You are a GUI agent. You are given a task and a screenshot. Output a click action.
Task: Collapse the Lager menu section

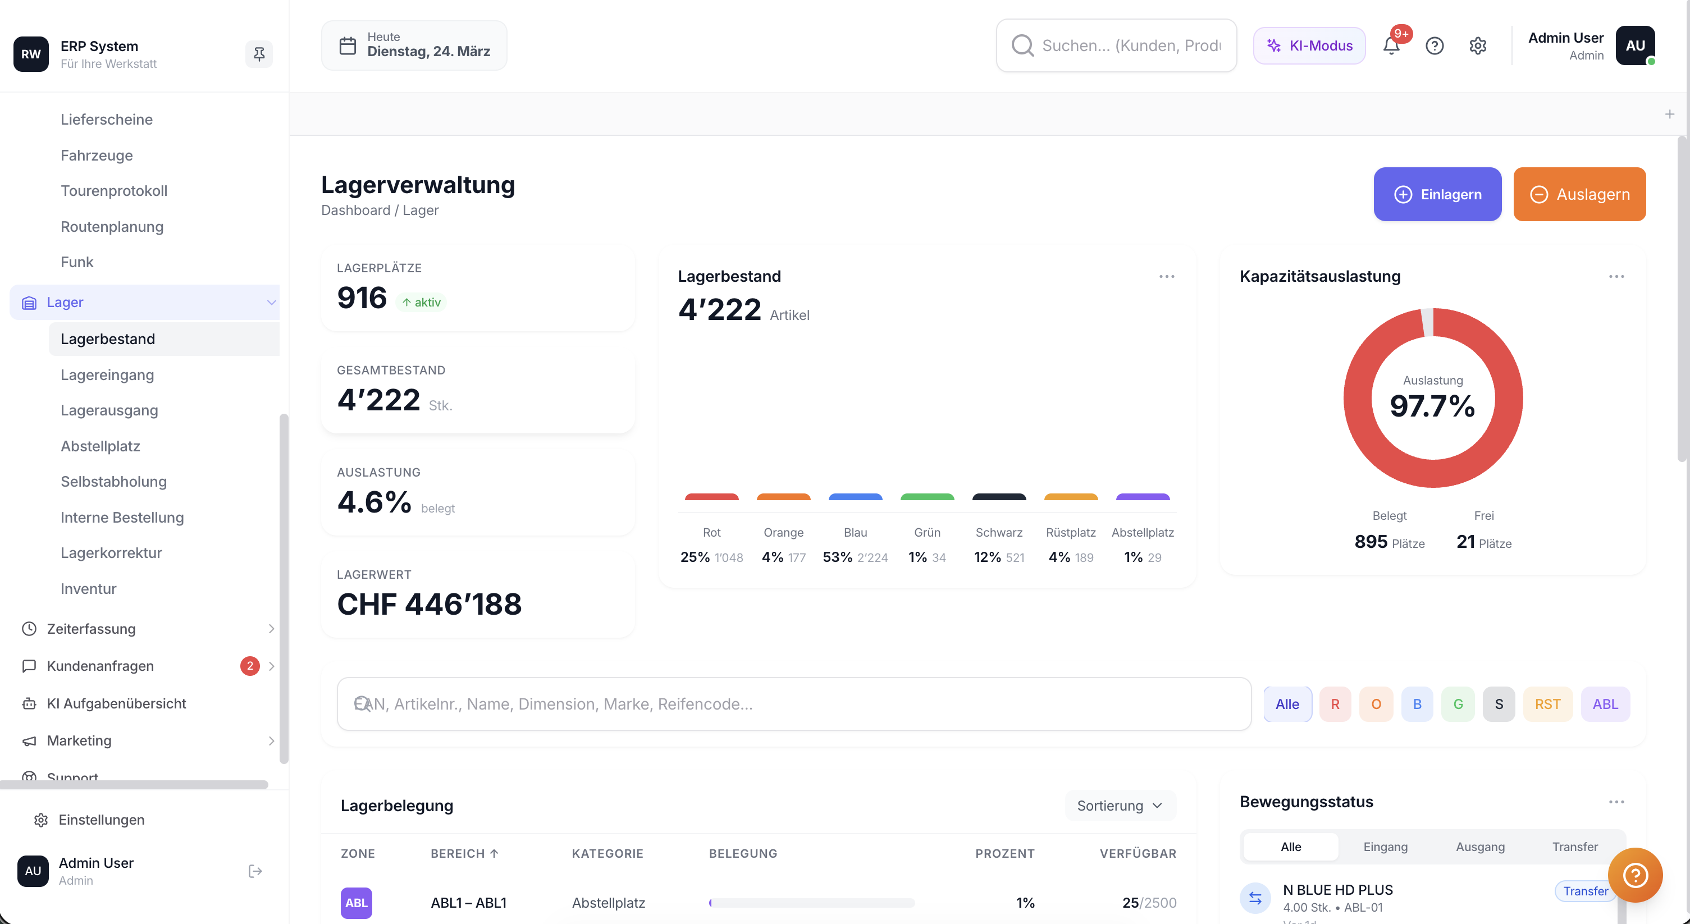pyautogui.click(x=272, y=303)
